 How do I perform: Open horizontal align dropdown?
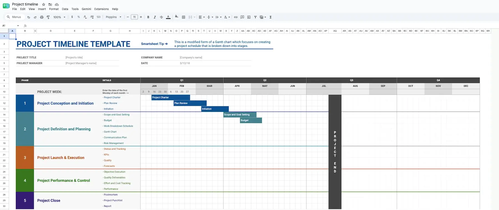202,17
